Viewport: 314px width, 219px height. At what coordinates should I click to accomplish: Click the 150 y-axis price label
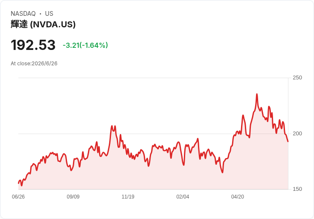pyautogui.click(x=297, y=189)
